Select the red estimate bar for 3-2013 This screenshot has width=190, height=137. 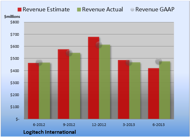tap(123, 90)
